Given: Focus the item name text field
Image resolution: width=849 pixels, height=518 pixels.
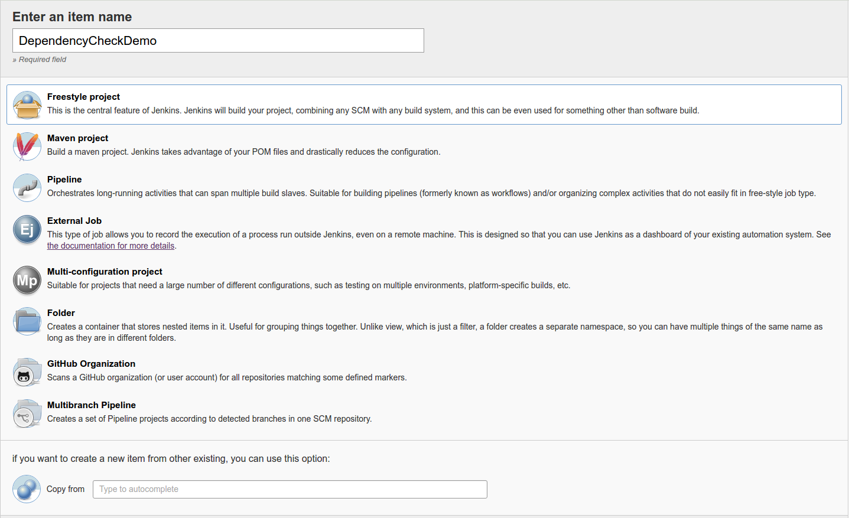Looking at the screenshot, I should (218, 41).
